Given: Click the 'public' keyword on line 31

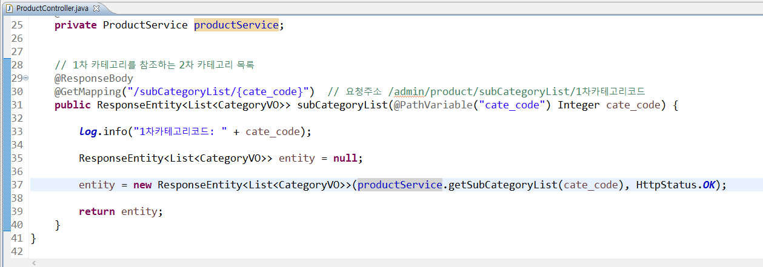Looking at the screenshot, I should pyautogui.click(x=73, y=105).
